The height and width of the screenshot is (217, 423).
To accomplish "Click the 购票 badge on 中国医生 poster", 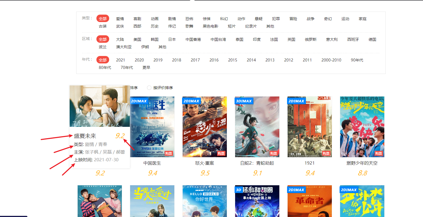I will (169, 154).
